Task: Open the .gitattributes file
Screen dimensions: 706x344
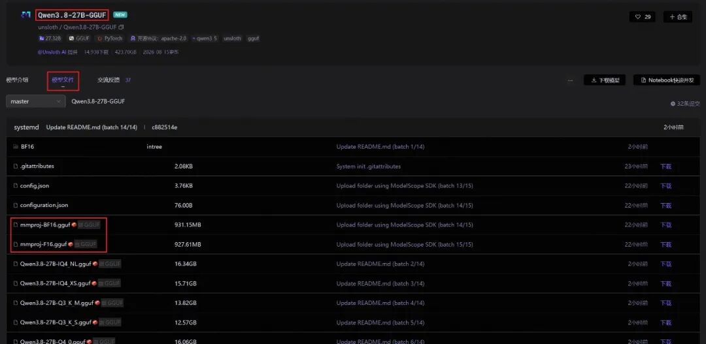Action: pyautogui.click(x=37, y=166)
